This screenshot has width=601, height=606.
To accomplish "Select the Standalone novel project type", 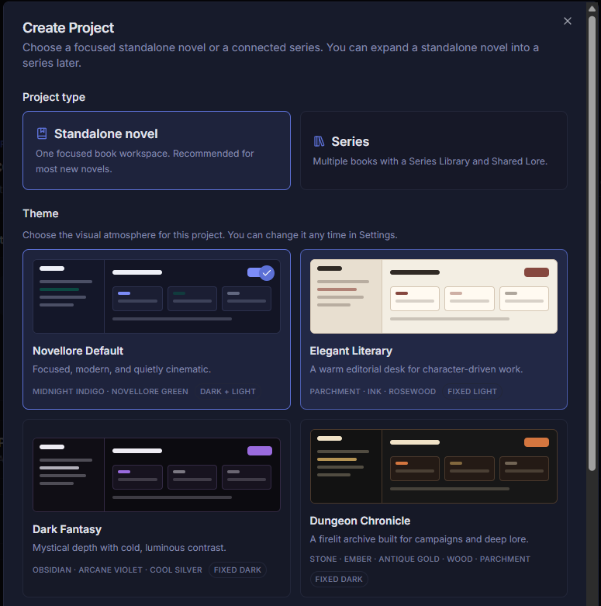I will point(157,151).
